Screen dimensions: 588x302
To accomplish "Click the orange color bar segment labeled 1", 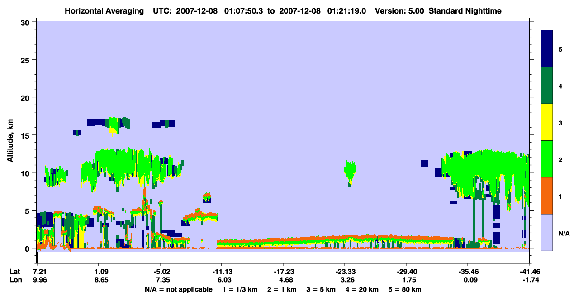I will click(x=547, y=196).
